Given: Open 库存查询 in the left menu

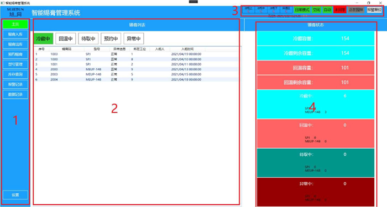Looking at the screenshot, I should [x=15, y=74].
